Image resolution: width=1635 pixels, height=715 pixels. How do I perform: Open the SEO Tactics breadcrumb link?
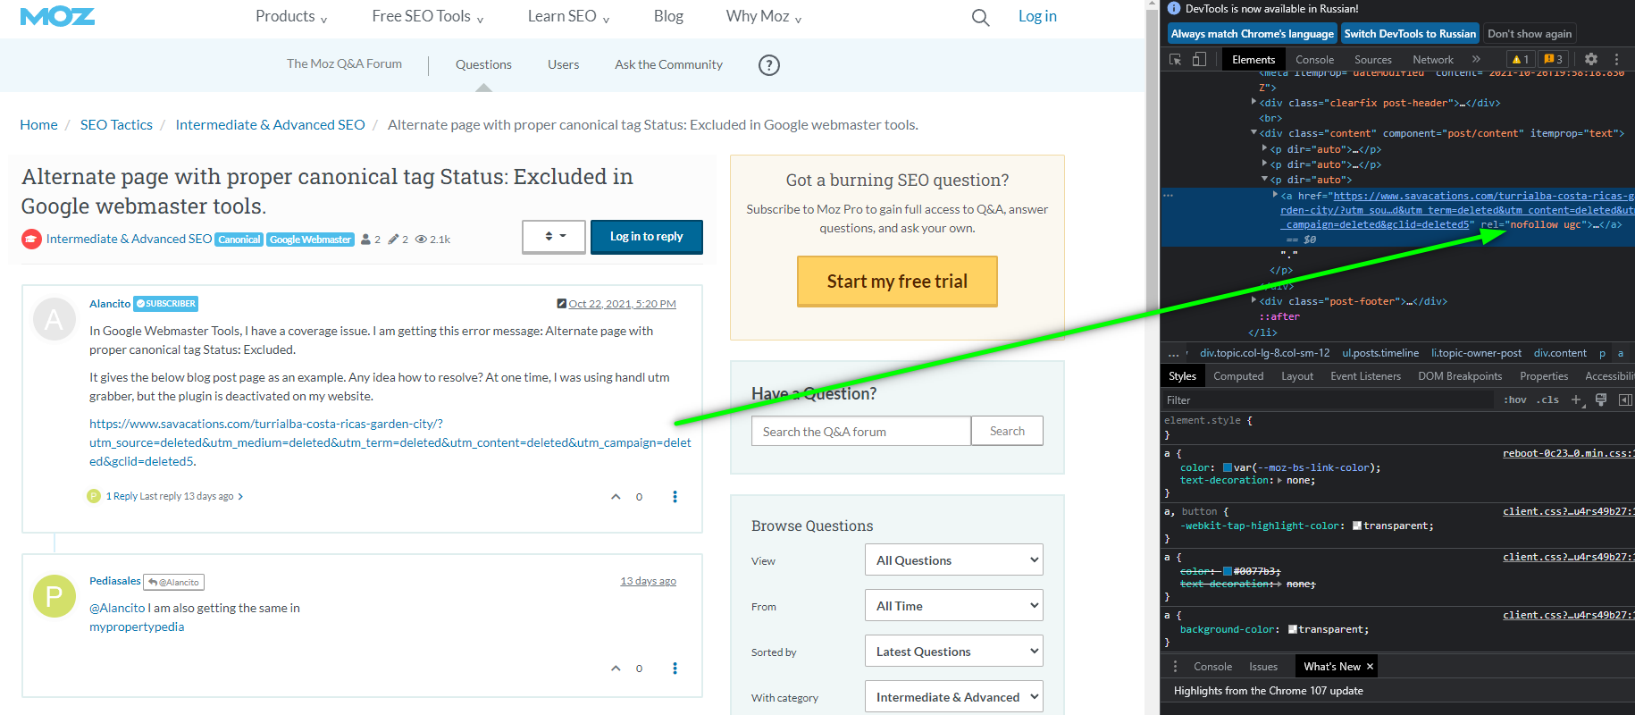(x=116, y=125)
